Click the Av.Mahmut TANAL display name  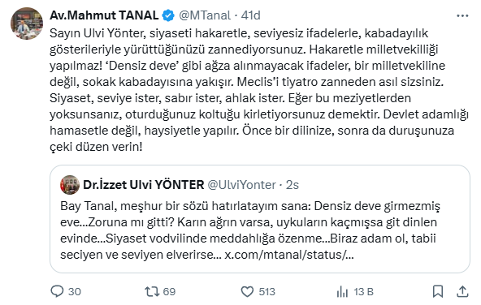click(104, 15)
